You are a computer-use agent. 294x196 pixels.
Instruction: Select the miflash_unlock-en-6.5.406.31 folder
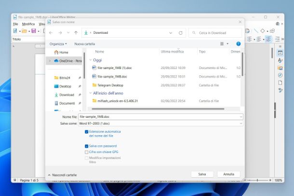coord(118,101)
